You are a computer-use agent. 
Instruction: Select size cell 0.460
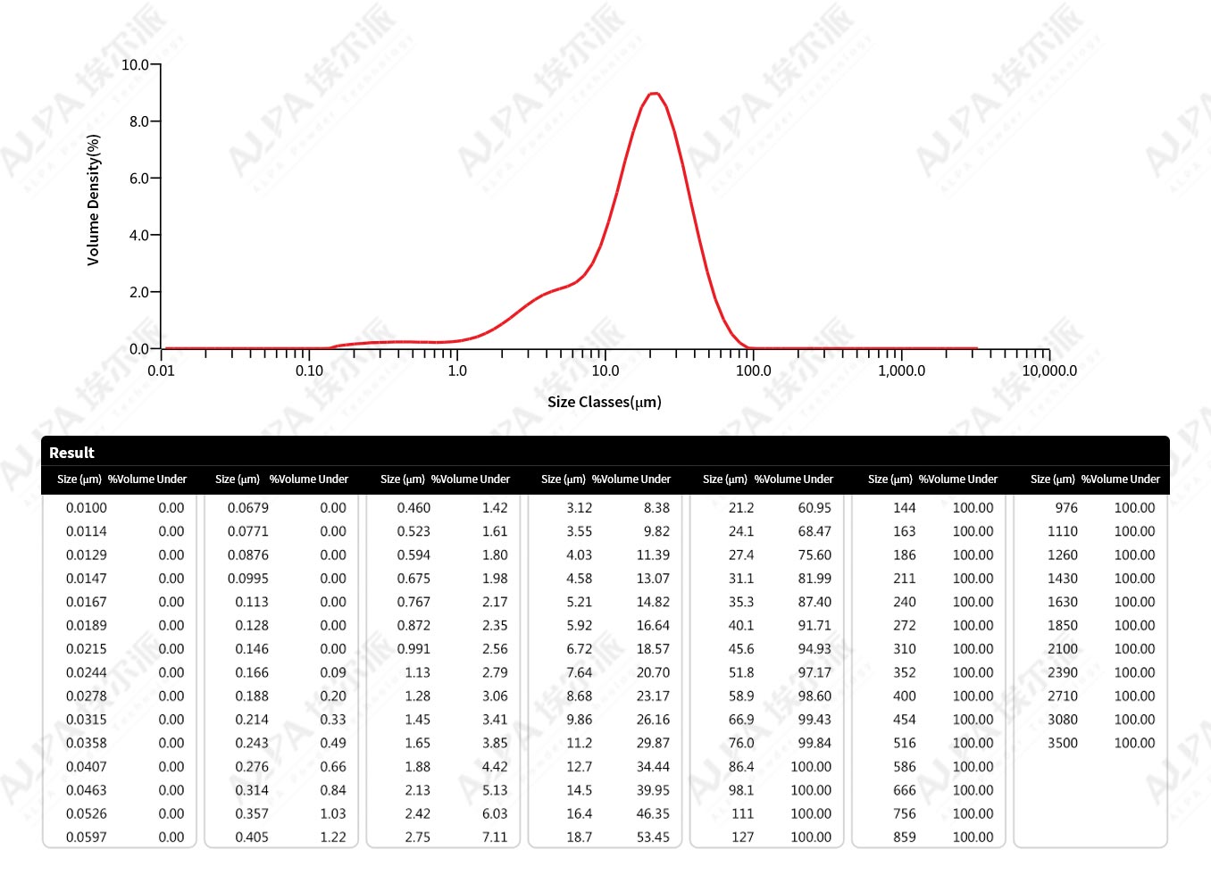coord(413,508)
